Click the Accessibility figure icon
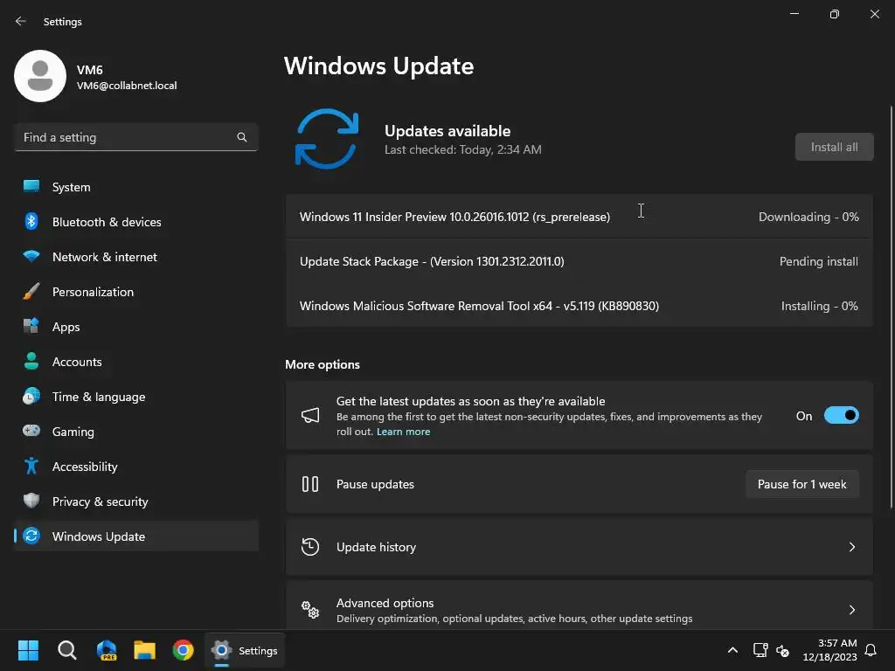This screenshot has height=671, width=895. (x=31, y=467)
